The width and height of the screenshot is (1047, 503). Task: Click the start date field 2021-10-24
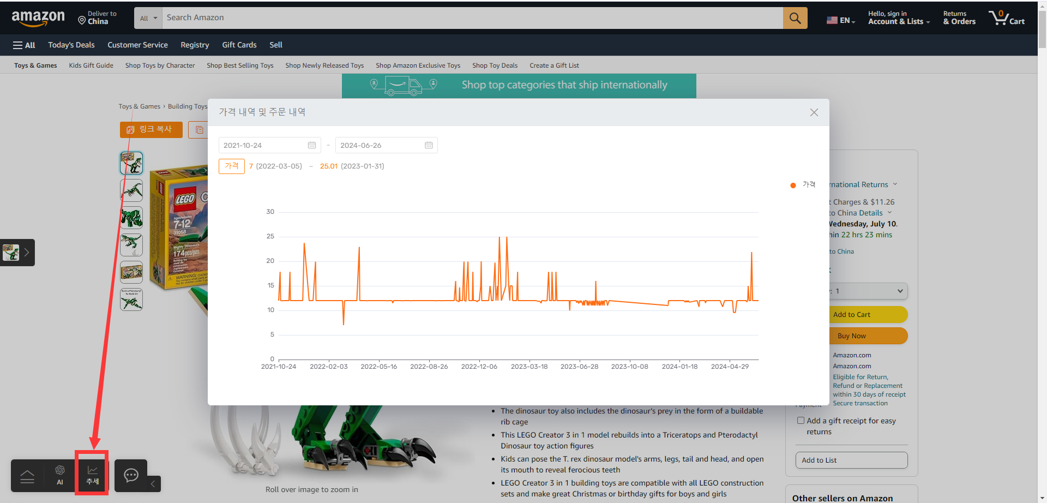tap(269, 145)
